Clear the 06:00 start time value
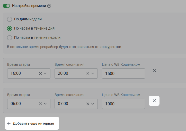Screen dimensions: 186x131 point(40,104)
